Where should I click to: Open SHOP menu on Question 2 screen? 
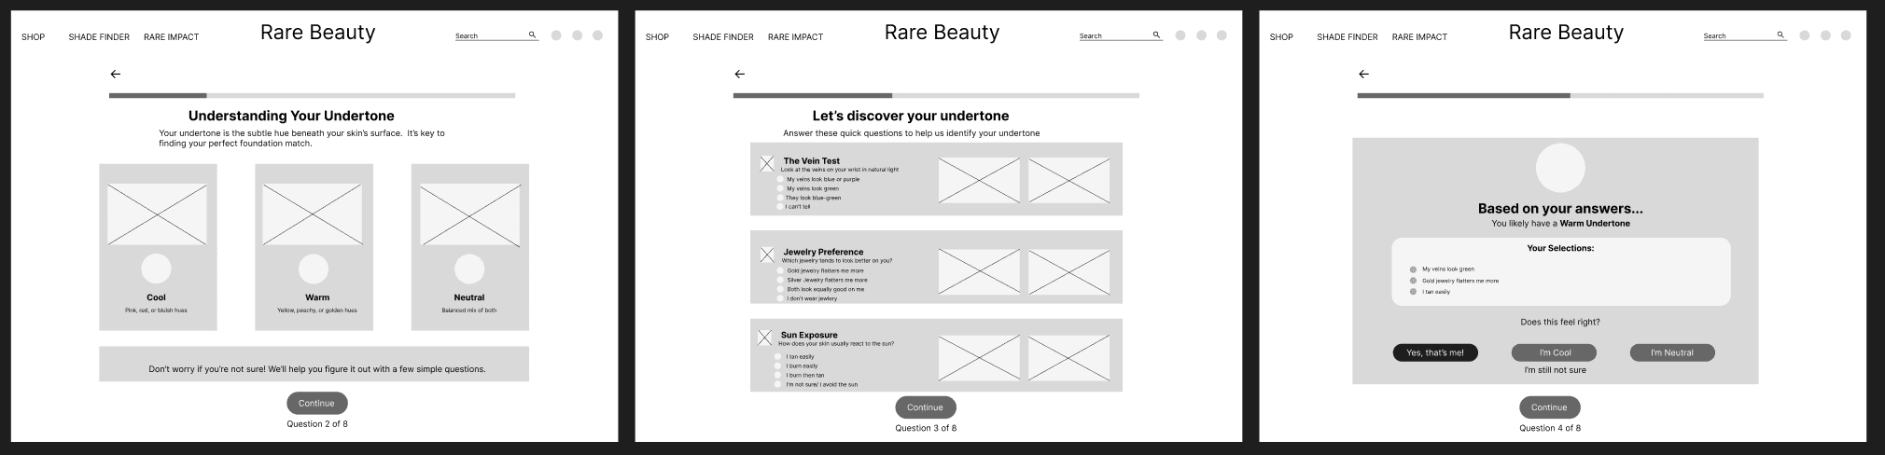pos(34,37)
